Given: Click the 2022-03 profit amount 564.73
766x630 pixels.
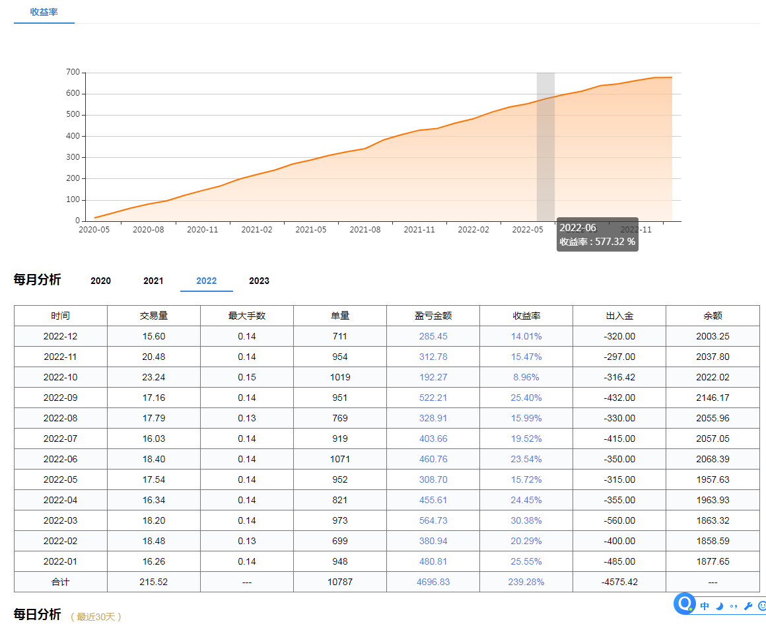Looking at the screenshot, I should [x=433, y=520].
